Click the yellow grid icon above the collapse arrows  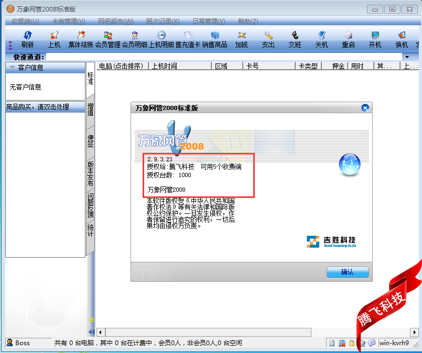pos(92,319)
